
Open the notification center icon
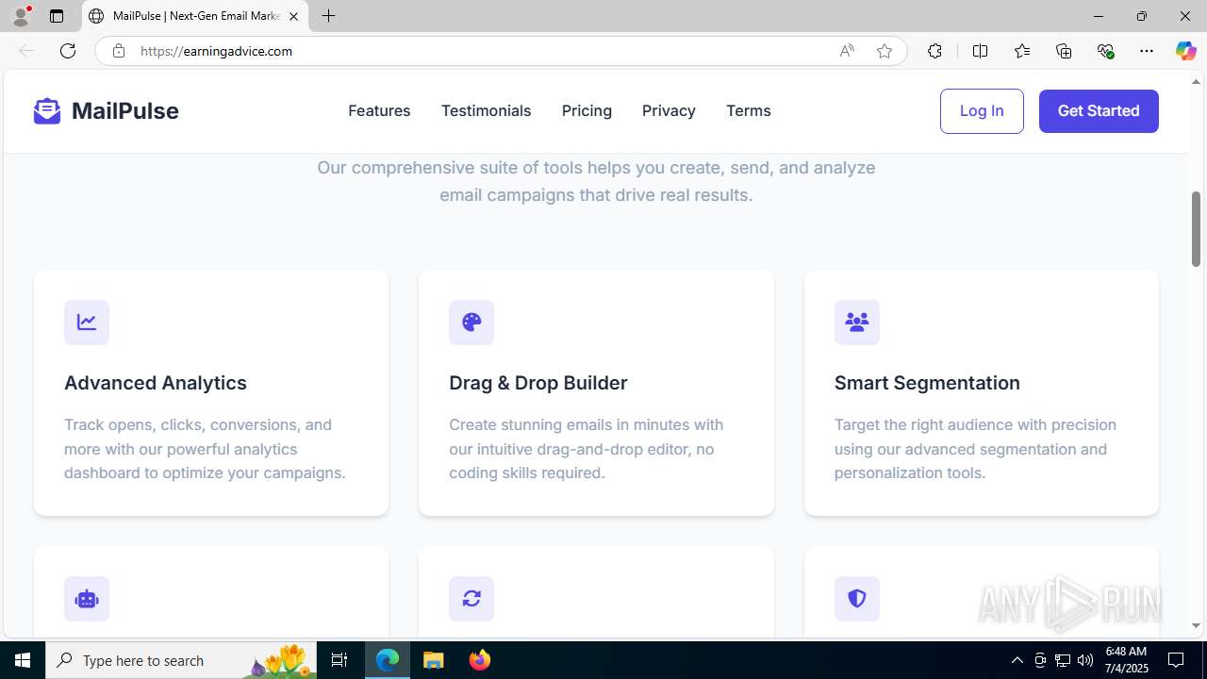(x=1176, y=660)
